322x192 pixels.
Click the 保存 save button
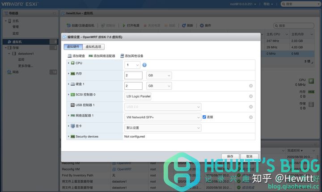click(x=230, y=156)
